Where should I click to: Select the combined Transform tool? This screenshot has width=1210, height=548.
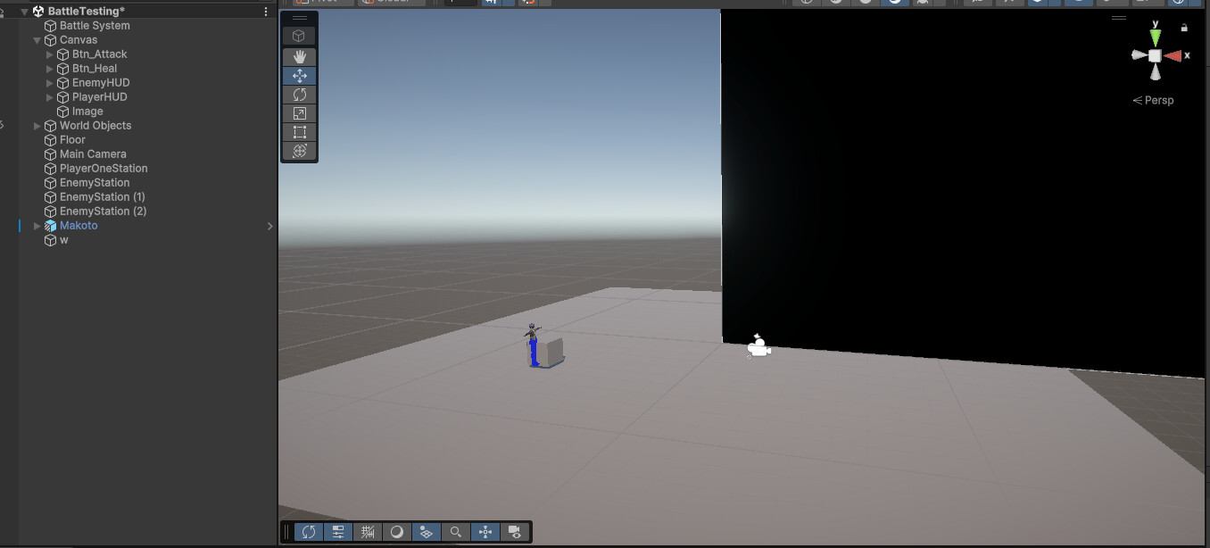299,151
